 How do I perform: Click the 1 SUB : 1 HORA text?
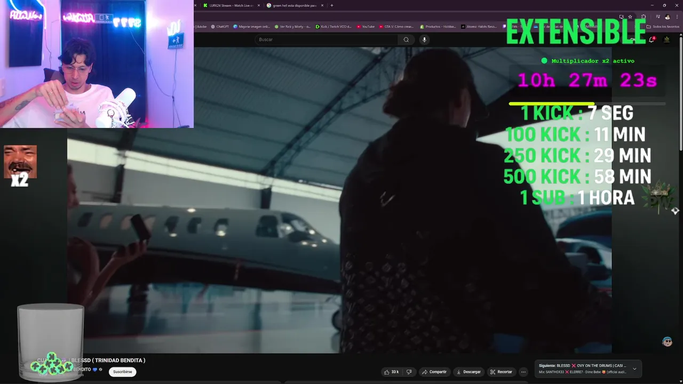tap(577, 198)
